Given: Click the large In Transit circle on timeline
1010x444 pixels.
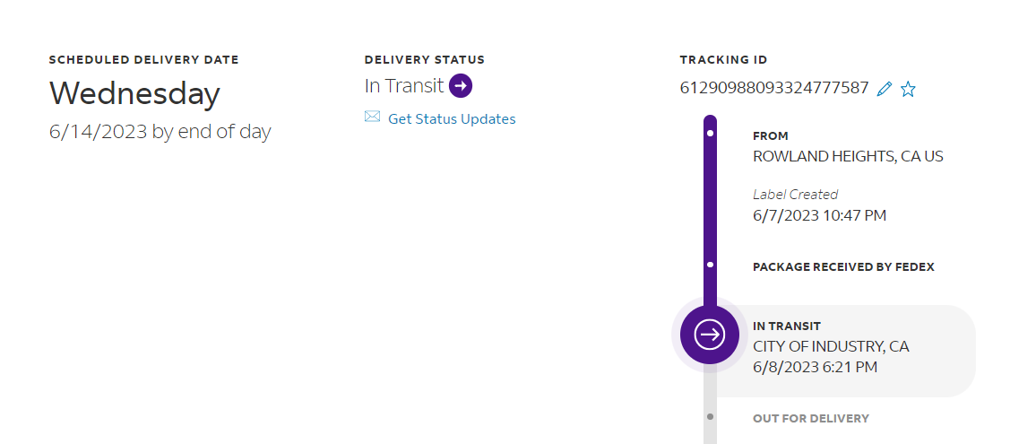Looking at the screenshot, I should [x=710, y=335].
